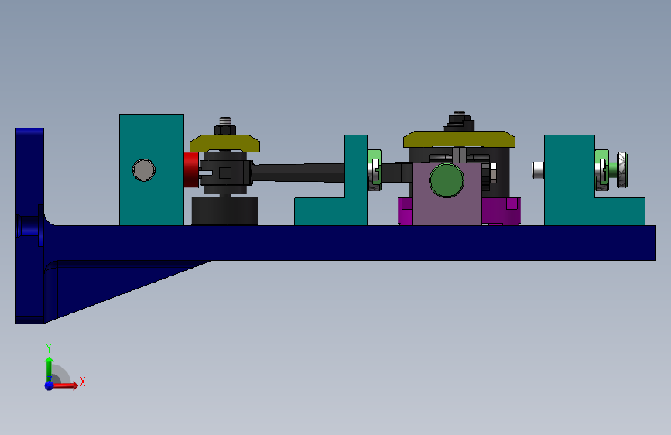This screenshot has height=435, width=671.
Task: Select the right yellow clamp plate
Action: coord(459,139)
